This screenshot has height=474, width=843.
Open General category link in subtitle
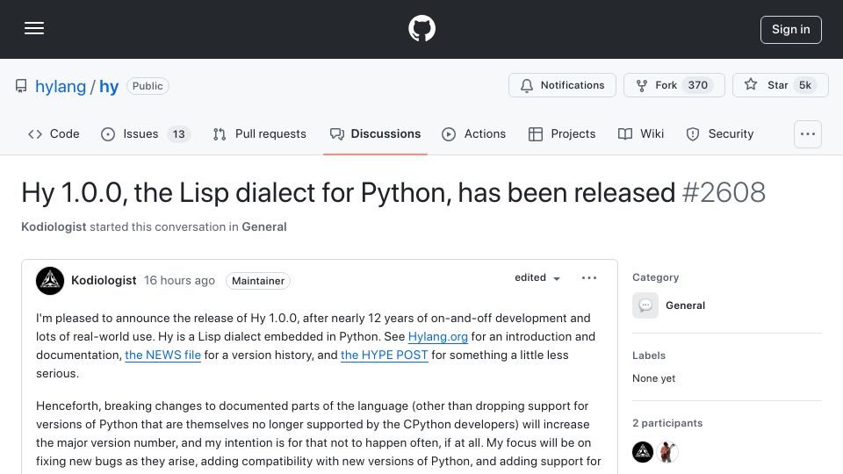(264, 226)
